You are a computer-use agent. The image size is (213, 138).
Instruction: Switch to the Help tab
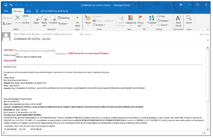(28, 11)
